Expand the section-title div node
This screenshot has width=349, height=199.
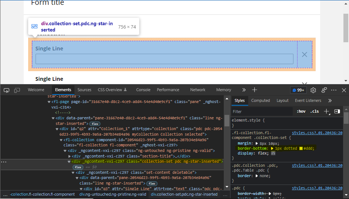click(x=69, y=156)
